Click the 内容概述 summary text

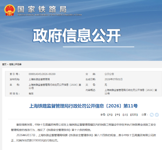click(x=131, y=92)
